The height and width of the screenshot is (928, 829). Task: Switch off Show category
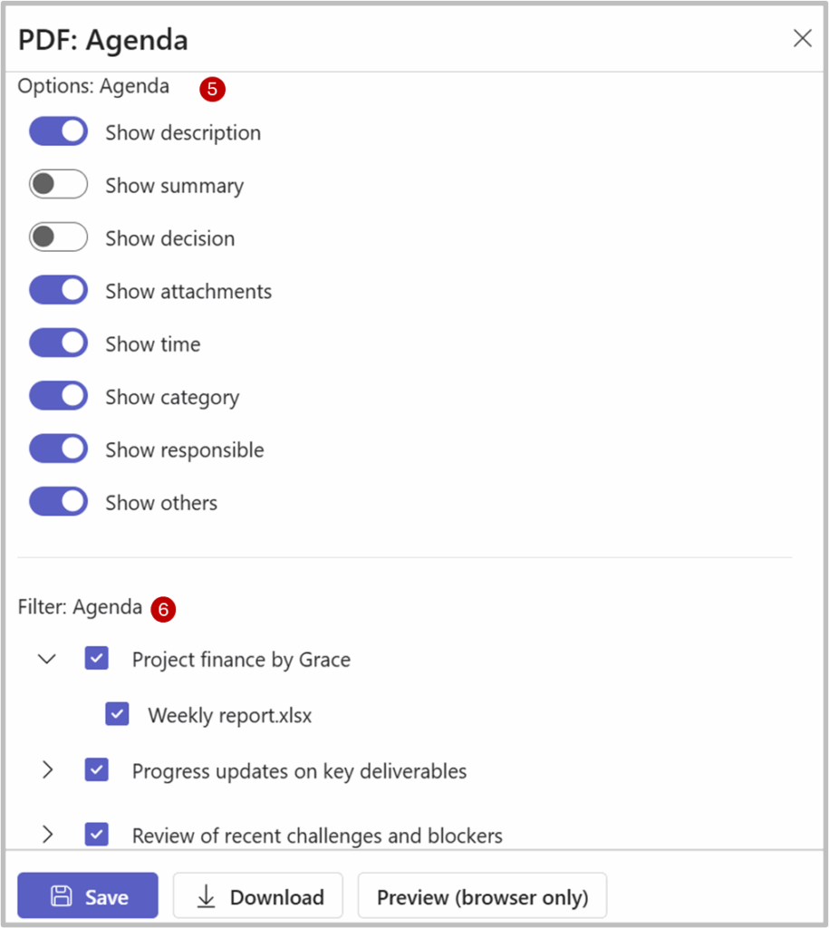point(58,397)
